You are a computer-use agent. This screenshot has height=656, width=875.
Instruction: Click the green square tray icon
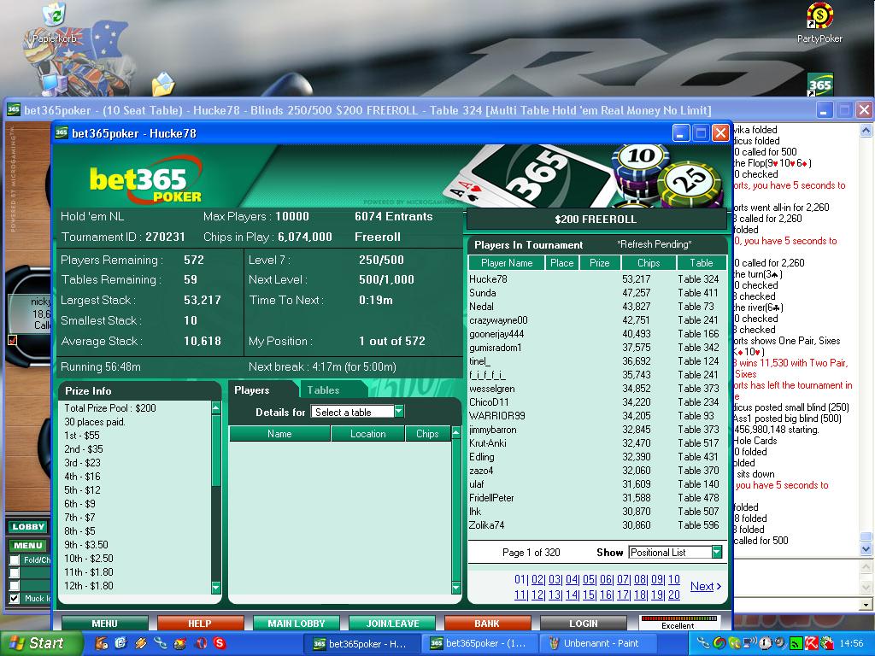coord(796,643)
